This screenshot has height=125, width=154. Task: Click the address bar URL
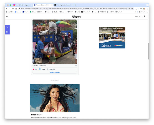click(x=75, y=9)
